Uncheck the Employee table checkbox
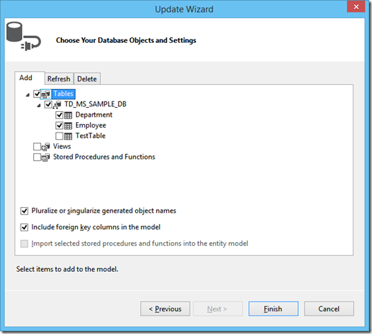The image size is (372, 334). 59,126
